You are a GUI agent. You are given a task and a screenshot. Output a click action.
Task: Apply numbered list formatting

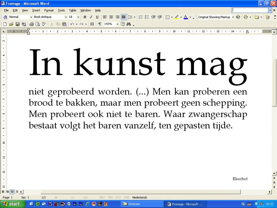pyautogui.click(x=141, y=17)
